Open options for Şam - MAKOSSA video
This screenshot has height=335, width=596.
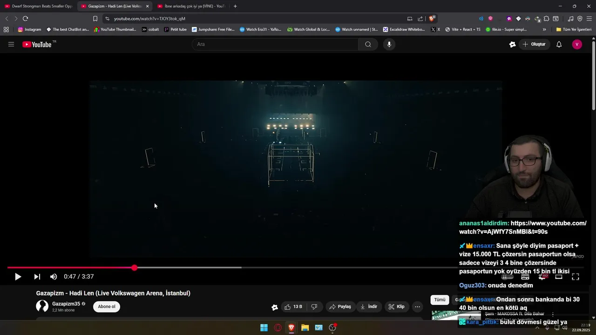(553, 314)
